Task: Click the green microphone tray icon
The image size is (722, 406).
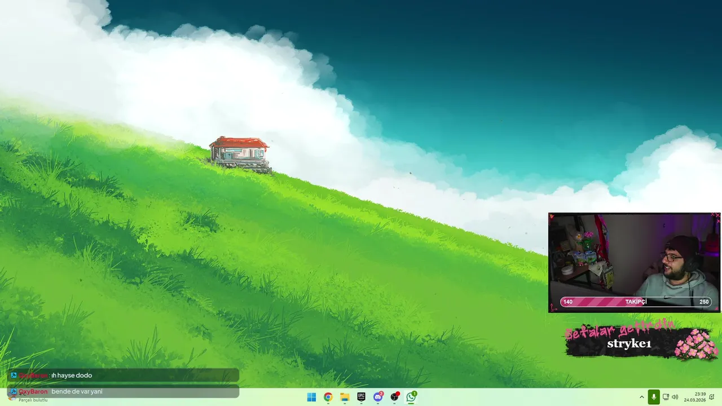Action: 654,397
